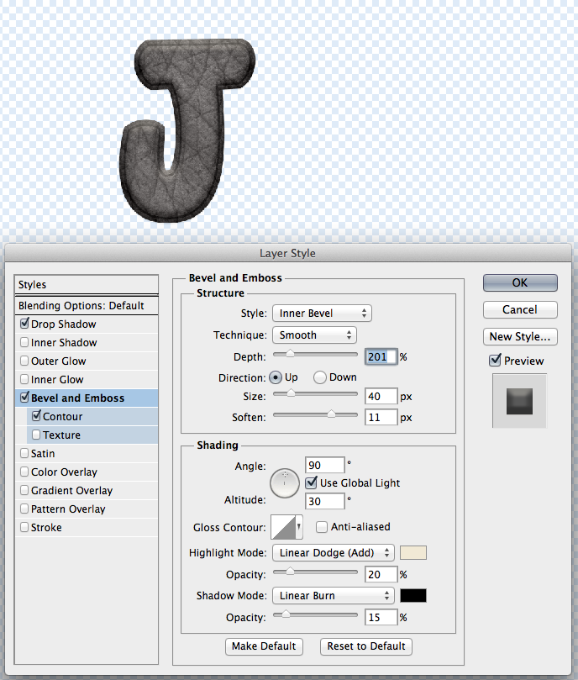This screenshot has height=680, width=578.
Task: Open Inner Shadow settings row
Action: [x=87, y=343]
